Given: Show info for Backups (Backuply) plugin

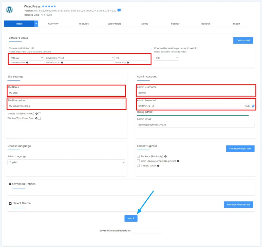Looking at the screenshot, I should 166,156.
